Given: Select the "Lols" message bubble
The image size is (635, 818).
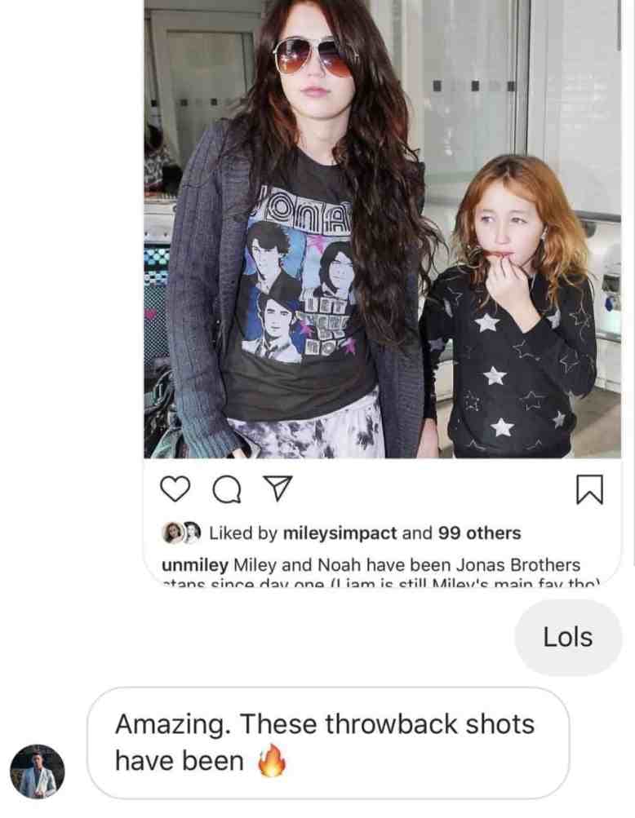Looking at the screenshot, I should click(x=568, y=637).
